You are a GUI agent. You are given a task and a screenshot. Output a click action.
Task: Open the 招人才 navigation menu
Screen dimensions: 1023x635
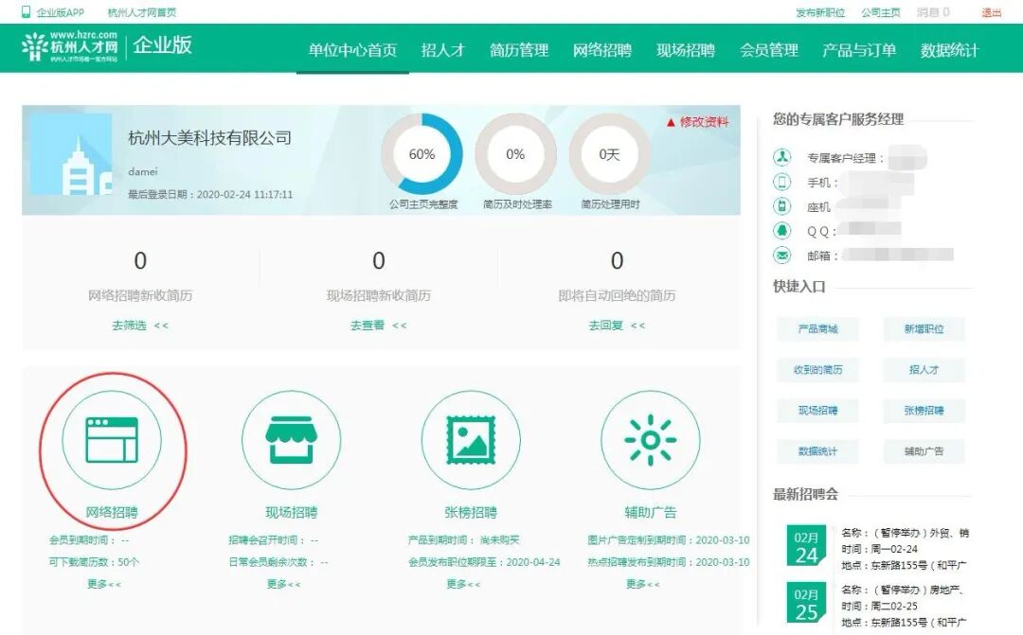[443, 50]
